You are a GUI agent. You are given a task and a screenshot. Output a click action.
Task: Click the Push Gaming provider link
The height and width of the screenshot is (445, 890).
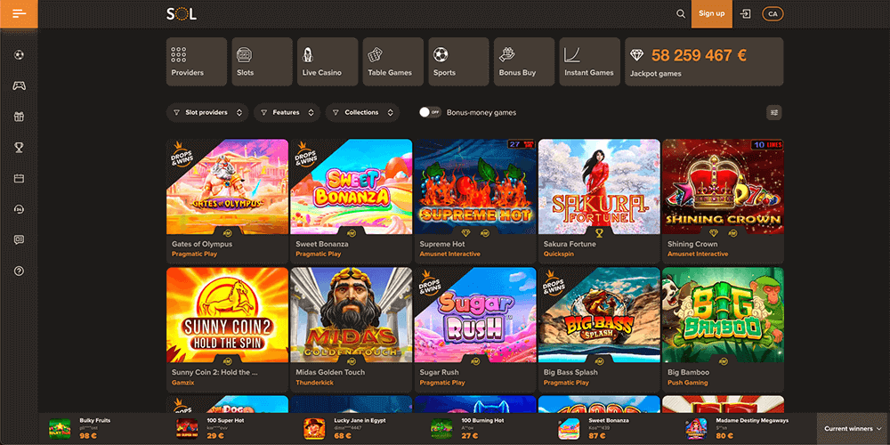(x=688, y=383)
